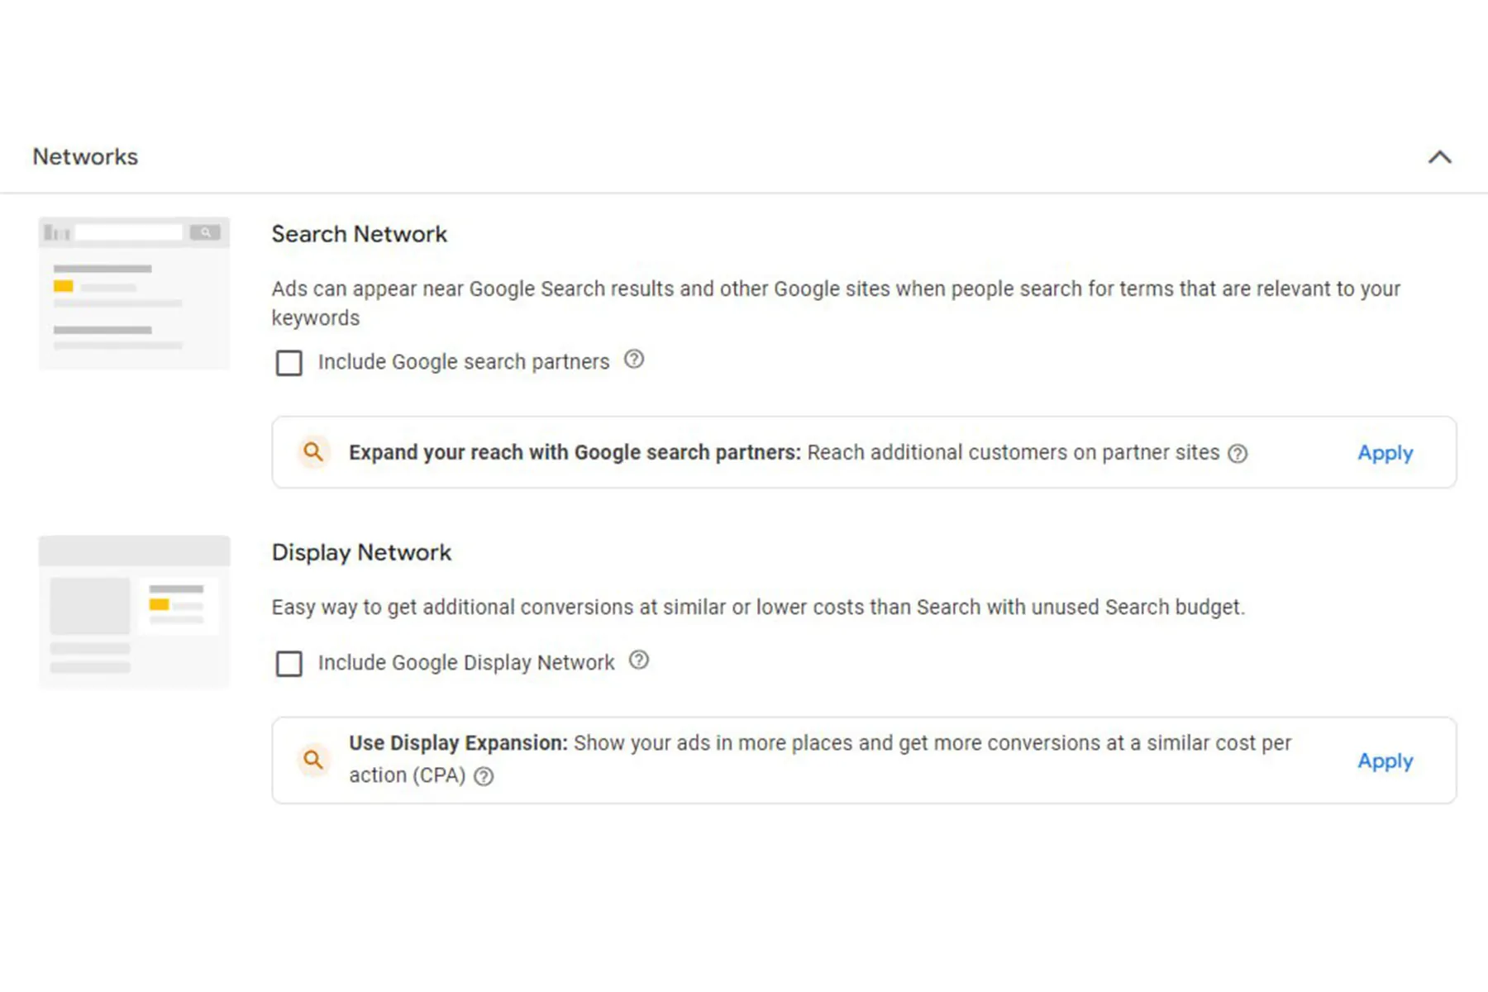This screenshot has width=1488, height=992.
Task: Click magnifier icon in Display Expansion recommendation
Action: pyautogui.click(x=313, y=760)
